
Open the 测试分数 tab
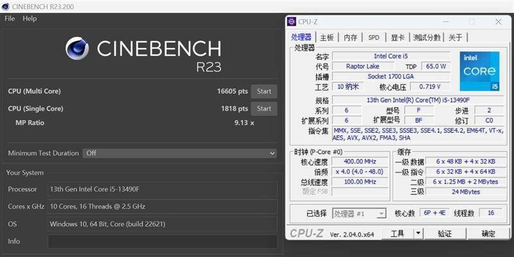(427, 38)
